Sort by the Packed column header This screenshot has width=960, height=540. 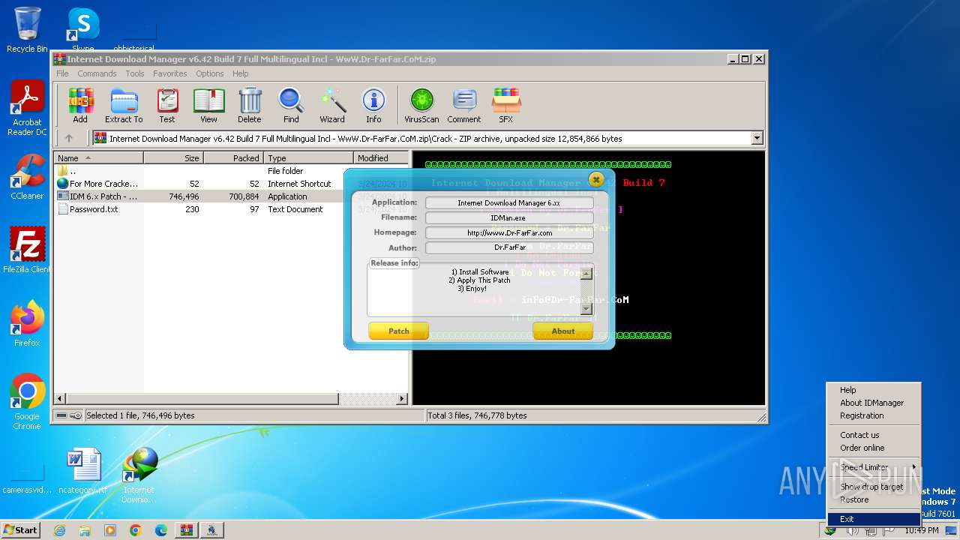click(233, 158)
